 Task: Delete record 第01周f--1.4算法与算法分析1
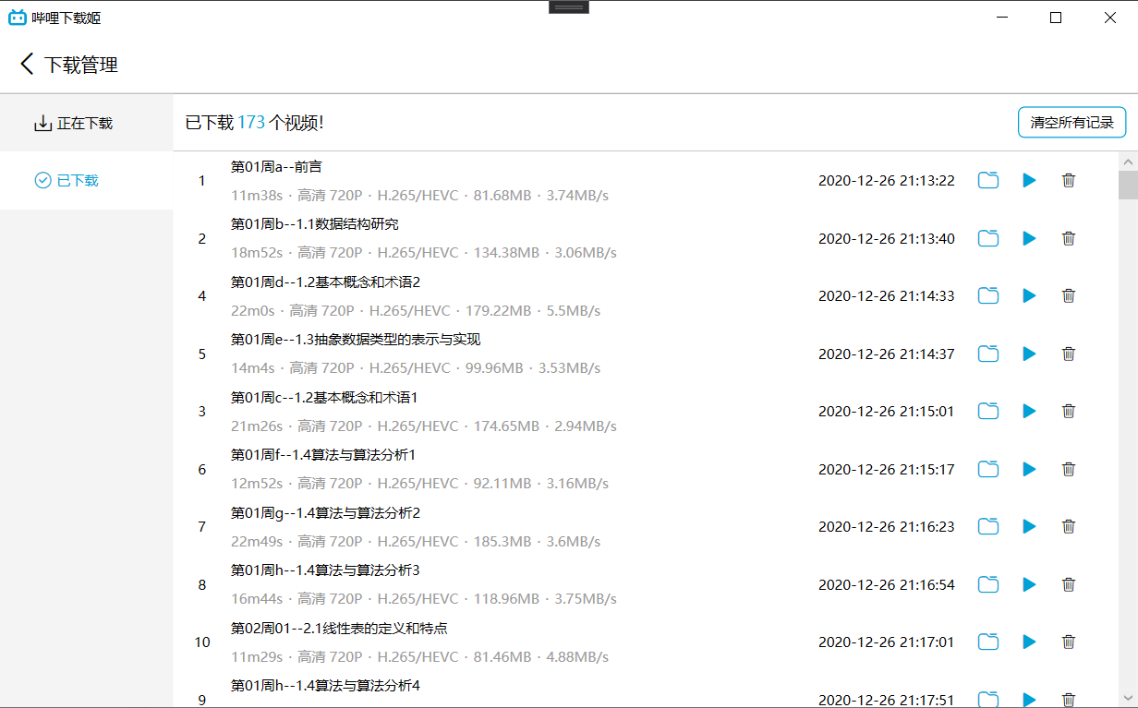(x=1069, y=469)
